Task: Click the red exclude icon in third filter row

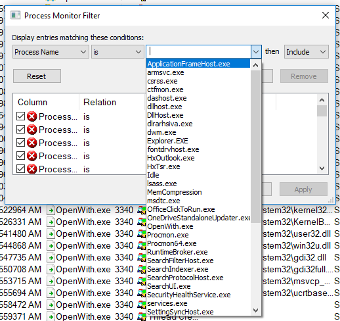Action: point(32,143)
